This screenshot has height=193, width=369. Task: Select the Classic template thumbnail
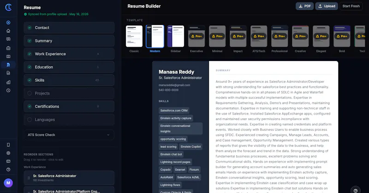coord(134,36)
